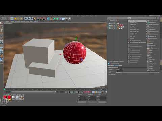Toggle the Z axis lock
Viewport: 162px width, 121px height.
(x=31, y=19)
